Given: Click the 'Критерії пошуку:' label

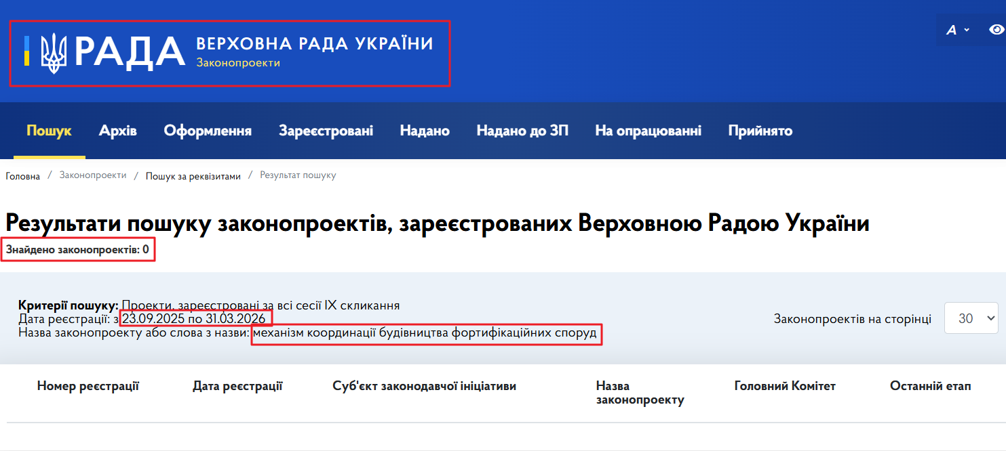Looking at the screenshot, I should (69, 305).
